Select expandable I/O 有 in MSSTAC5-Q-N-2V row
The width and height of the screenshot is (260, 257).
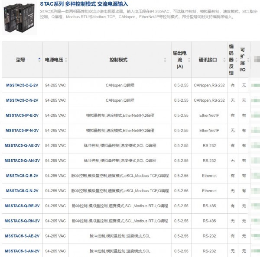pos(244,191)
